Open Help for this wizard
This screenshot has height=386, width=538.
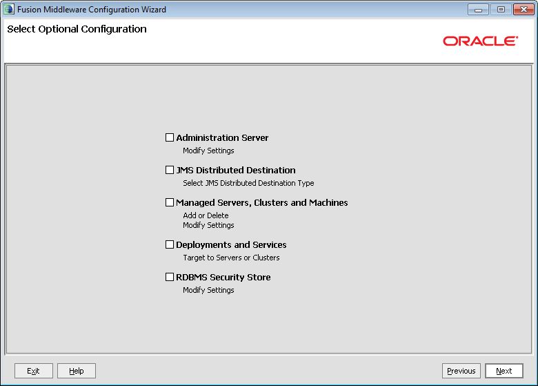pos(77,371)
